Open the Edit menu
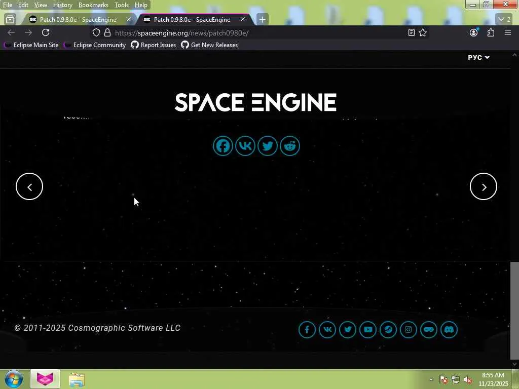Screen dimensions: 519x389 click(23, 5)
